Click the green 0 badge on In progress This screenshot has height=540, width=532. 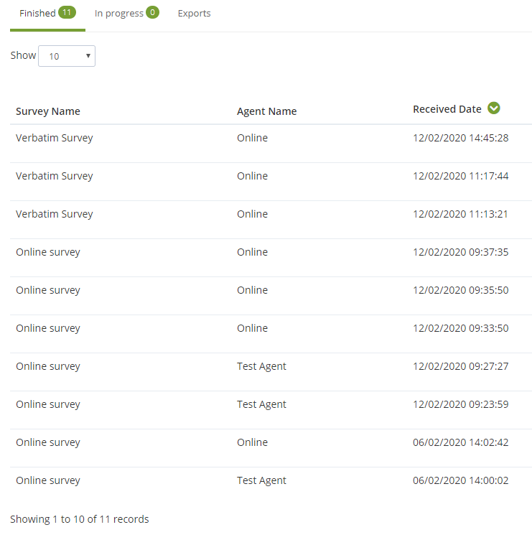tap(152, 12)
